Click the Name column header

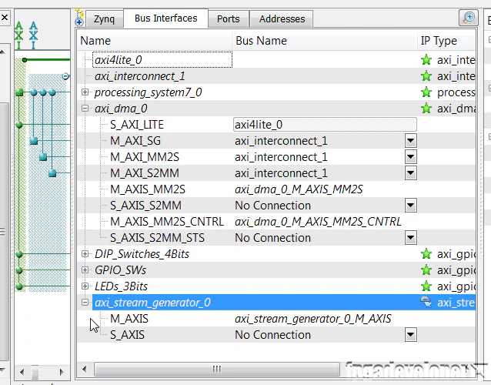tap(95, 41)
